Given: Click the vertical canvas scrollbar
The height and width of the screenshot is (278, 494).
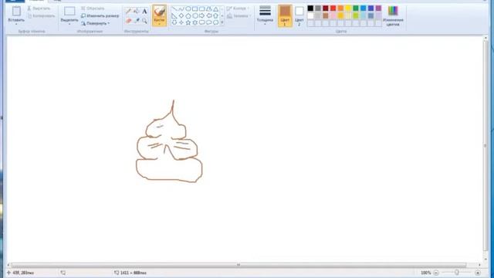Looking at the screenshot, I should [486, 146].
